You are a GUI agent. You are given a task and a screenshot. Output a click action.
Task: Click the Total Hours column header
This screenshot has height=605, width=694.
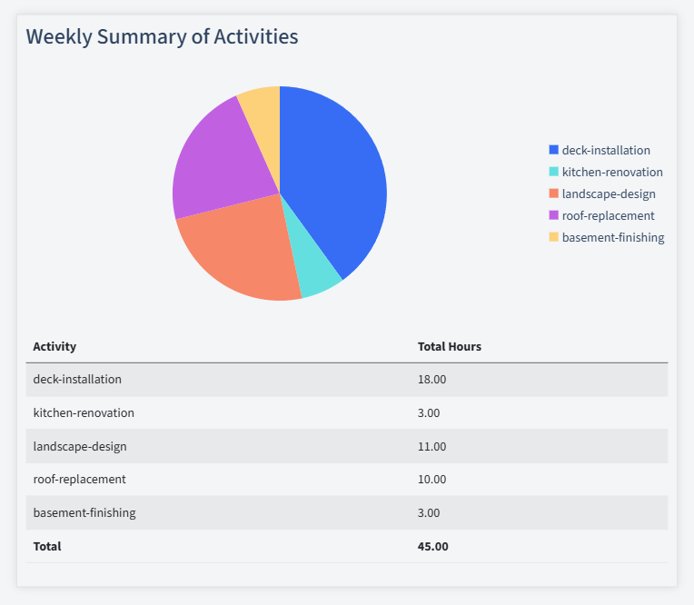click(450, 346)
